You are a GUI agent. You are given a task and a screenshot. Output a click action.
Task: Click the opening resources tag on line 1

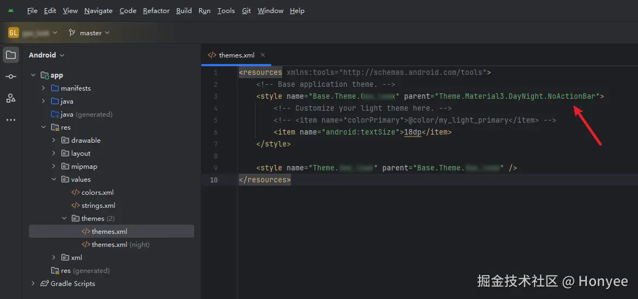(261, 73)
